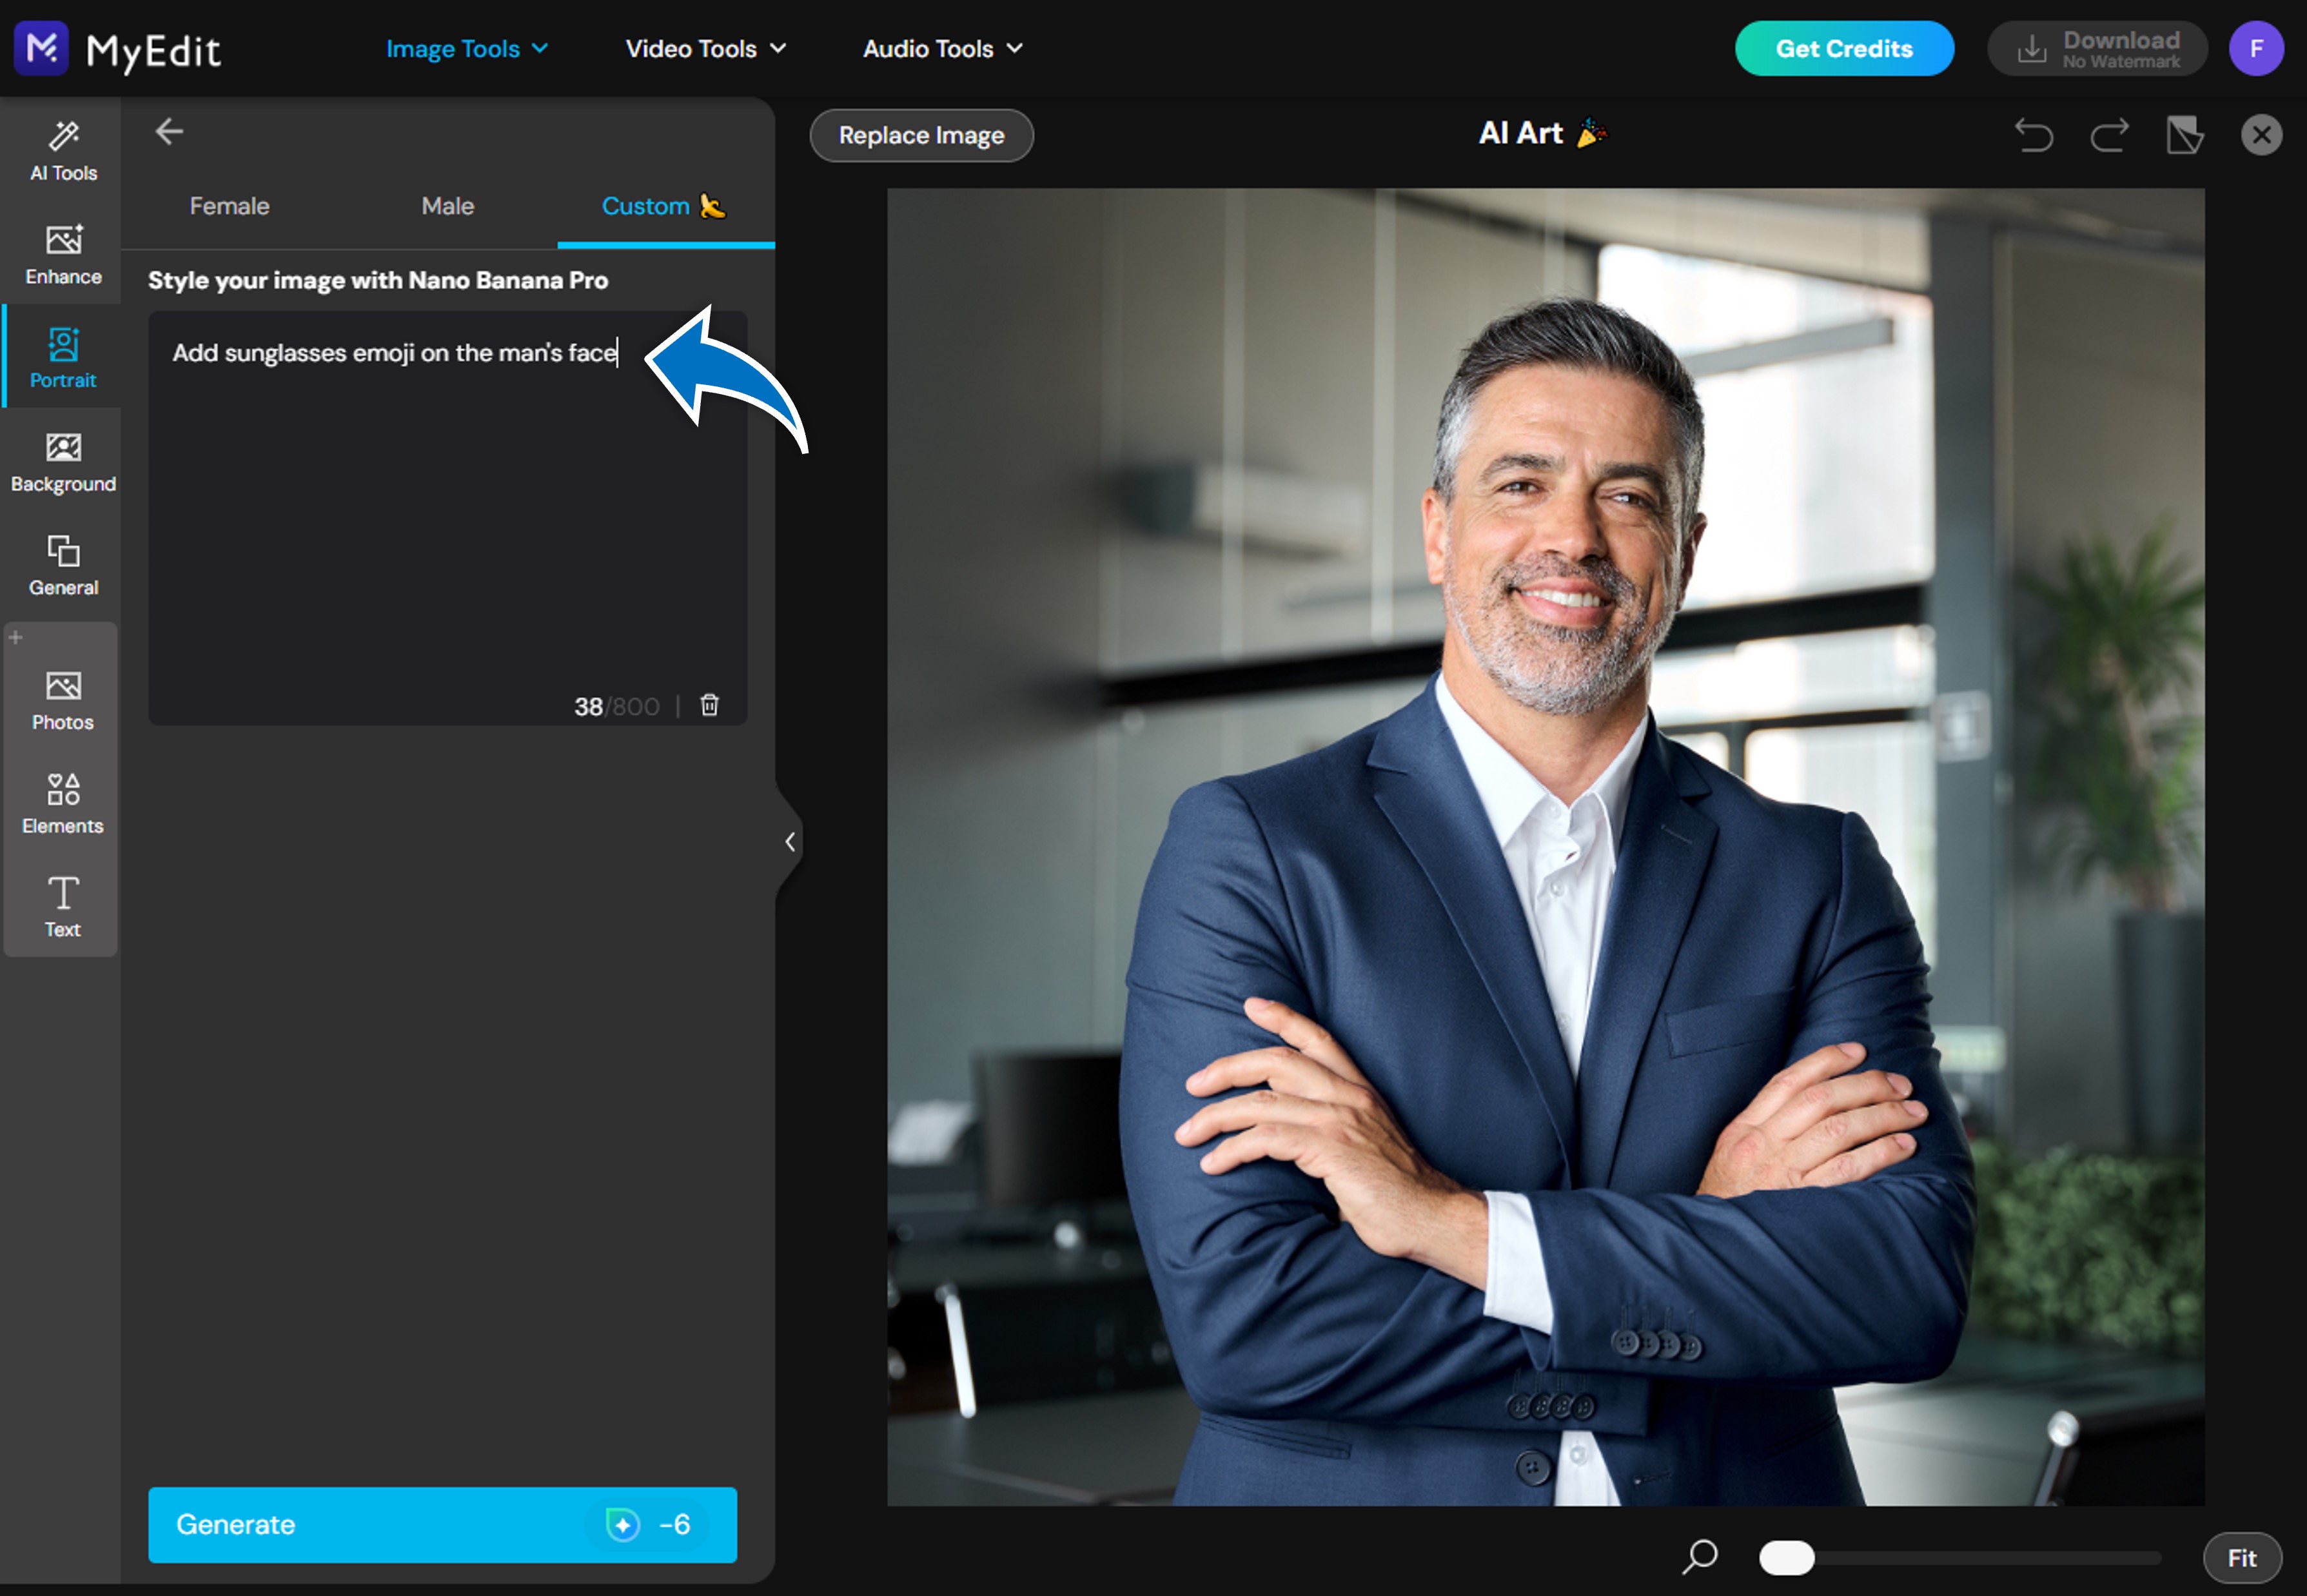
Task: Open the Background tools panel
Action: click(63, 461)
